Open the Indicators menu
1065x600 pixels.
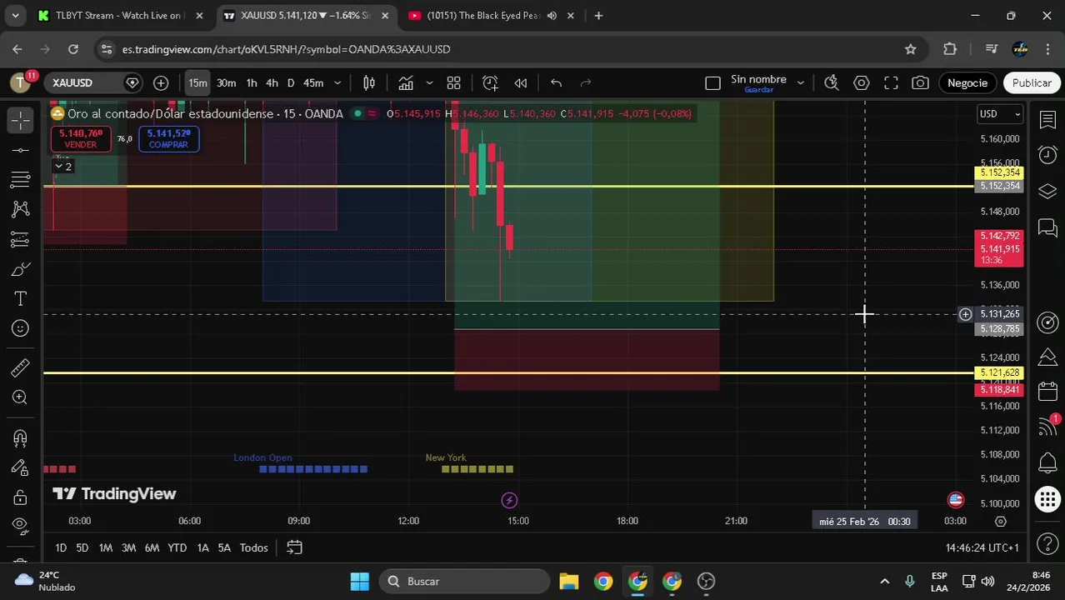point(406,82)
